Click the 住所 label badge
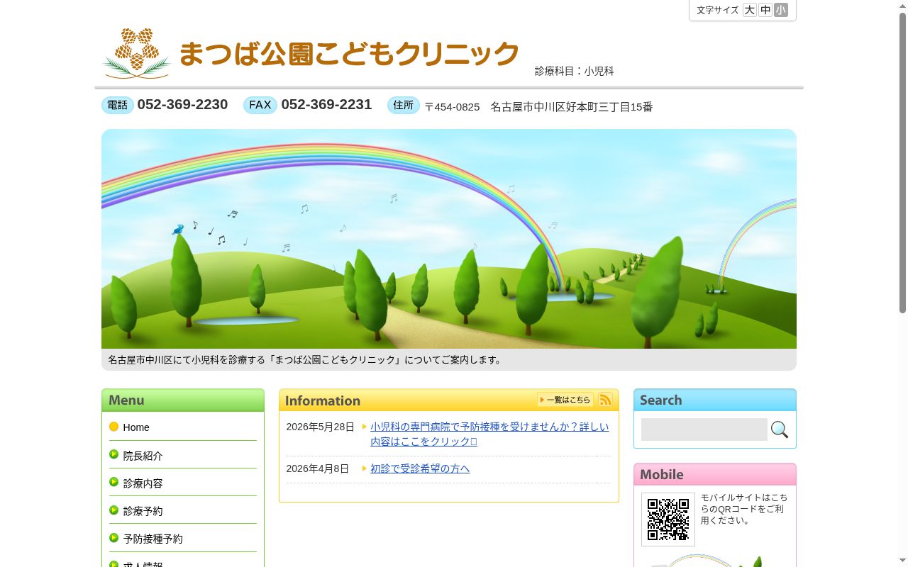This screenshot has height=567, width=908. [404, 106]
